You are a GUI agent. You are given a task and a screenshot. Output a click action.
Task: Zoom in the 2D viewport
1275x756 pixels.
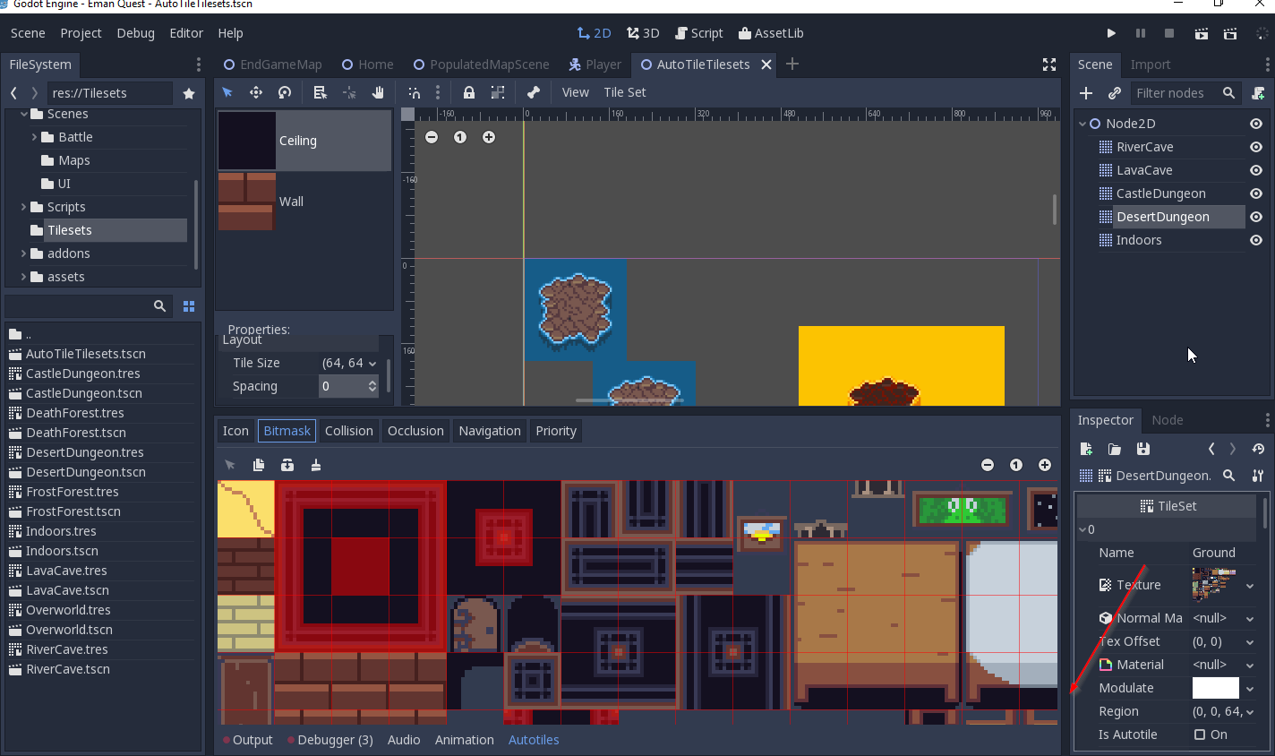pyautogui.click(x=489, y=137)
